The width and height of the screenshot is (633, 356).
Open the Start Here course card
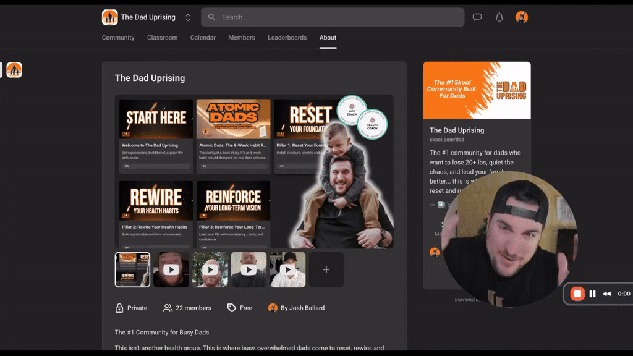(x=156, y=136)
